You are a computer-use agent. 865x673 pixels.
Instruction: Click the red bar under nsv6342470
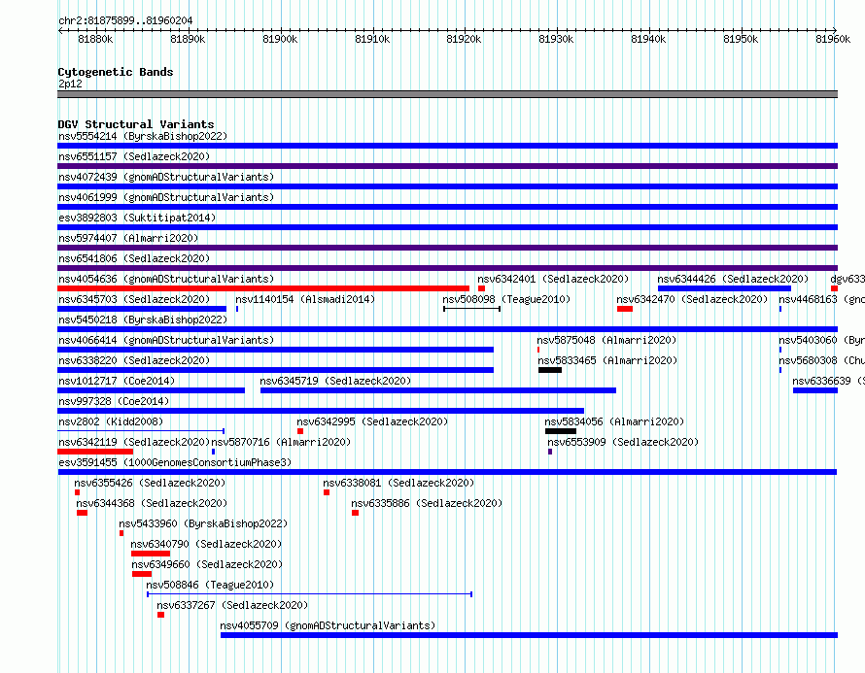[625, 309]
